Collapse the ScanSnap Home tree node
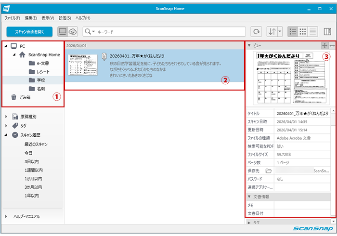Image resolution: width=337 pixels, height=236 pixels. click(x=14, y=54)
